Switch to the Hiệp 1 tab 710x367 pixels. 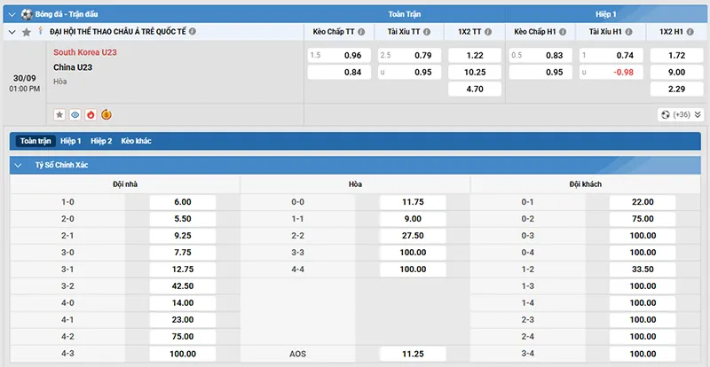[71, 141]
